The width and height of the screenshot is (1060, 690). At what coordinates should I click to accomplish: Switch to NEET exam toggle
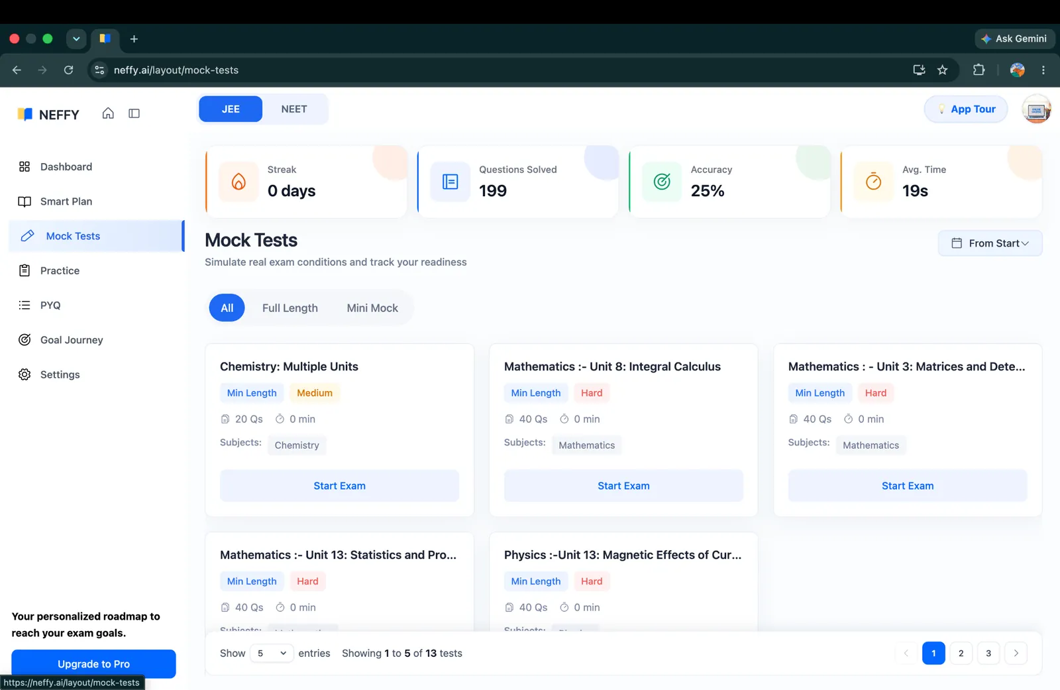coord(294,109)
